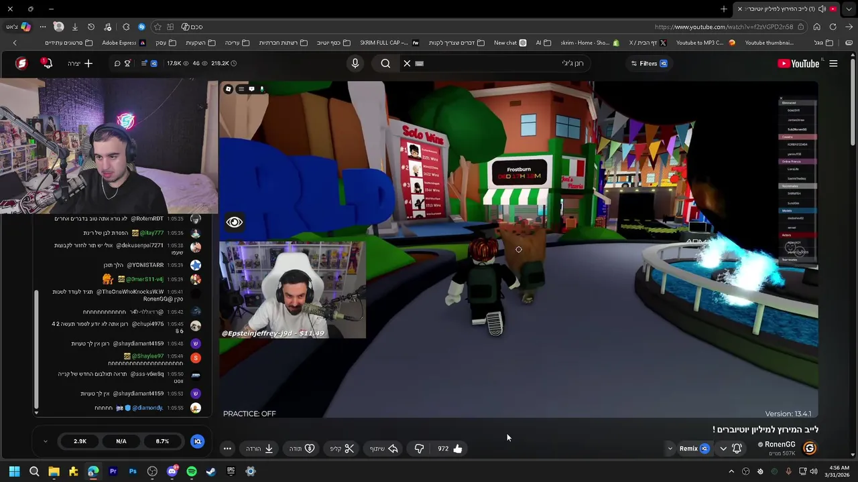Open the RonenGG channel avatar

(810, 449)
